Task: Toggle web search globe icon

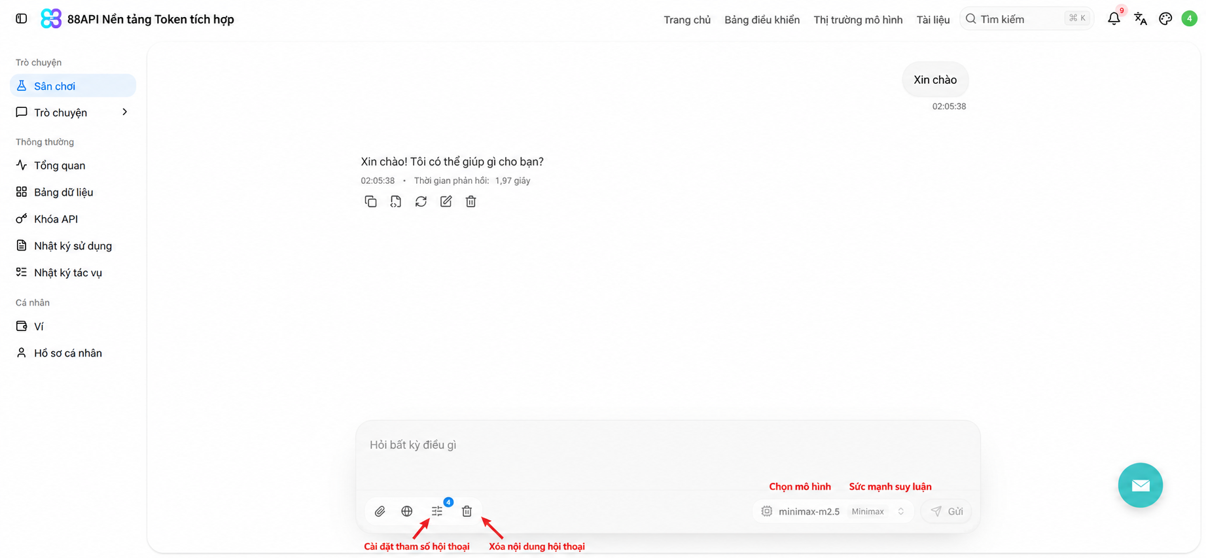Action: (x=407, y=512)
